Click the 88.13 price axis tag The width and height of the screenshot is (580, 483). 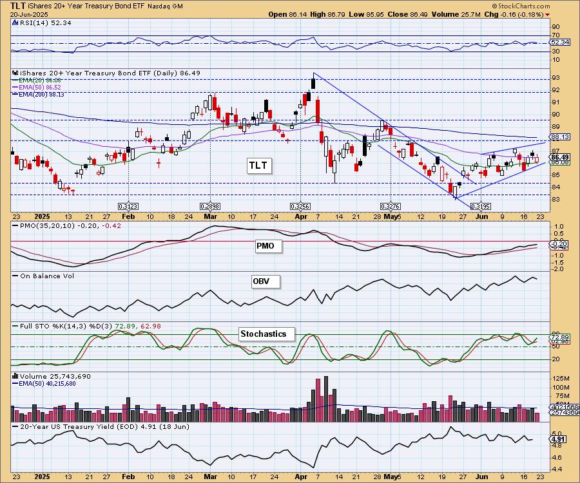(x=561, y=137)
